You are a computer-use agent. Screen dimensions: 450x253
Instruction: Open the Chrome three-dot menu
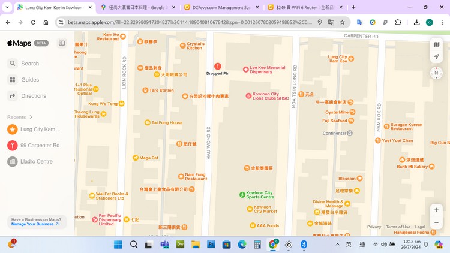442,22
